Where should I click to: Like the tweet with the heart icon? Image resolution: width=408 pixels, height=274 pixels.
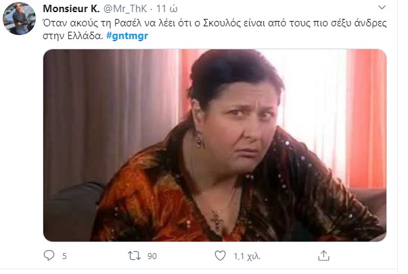tap(220, 256)
